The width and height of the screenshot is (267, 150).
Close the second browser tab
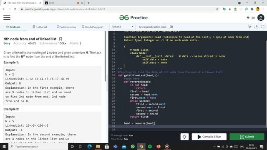click(82, 3)
